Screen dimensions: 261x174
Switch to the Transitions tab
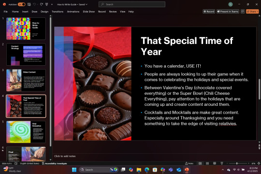point(58,12)
